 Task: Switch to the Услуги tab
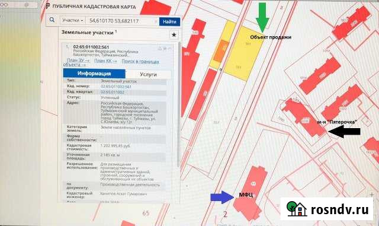(x=148, y=74)
